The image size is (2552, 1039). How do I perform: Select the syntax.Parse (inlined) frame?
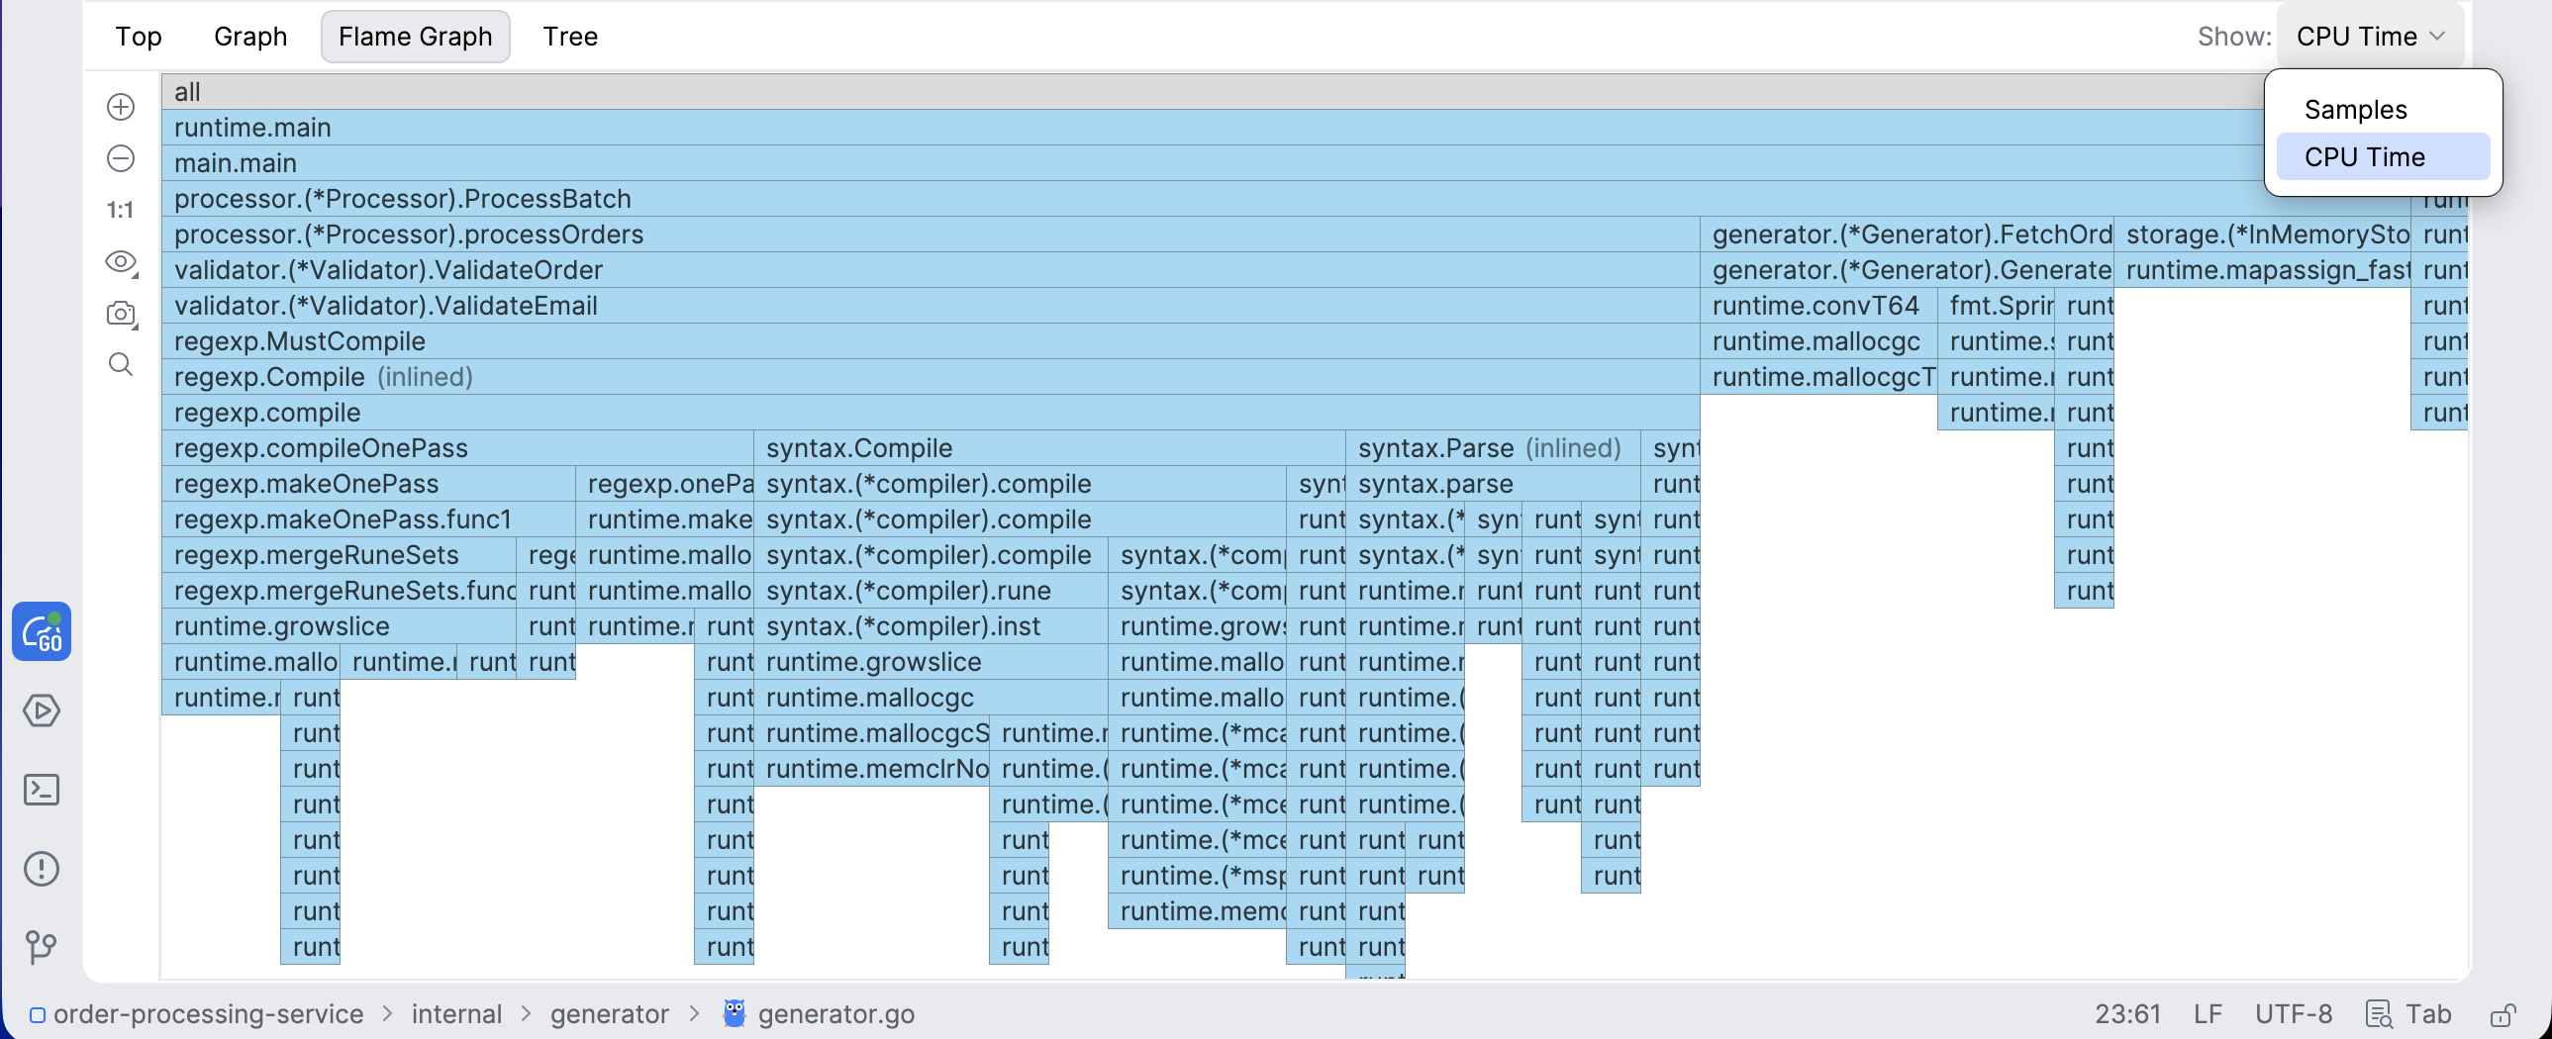pos(1494,448)
